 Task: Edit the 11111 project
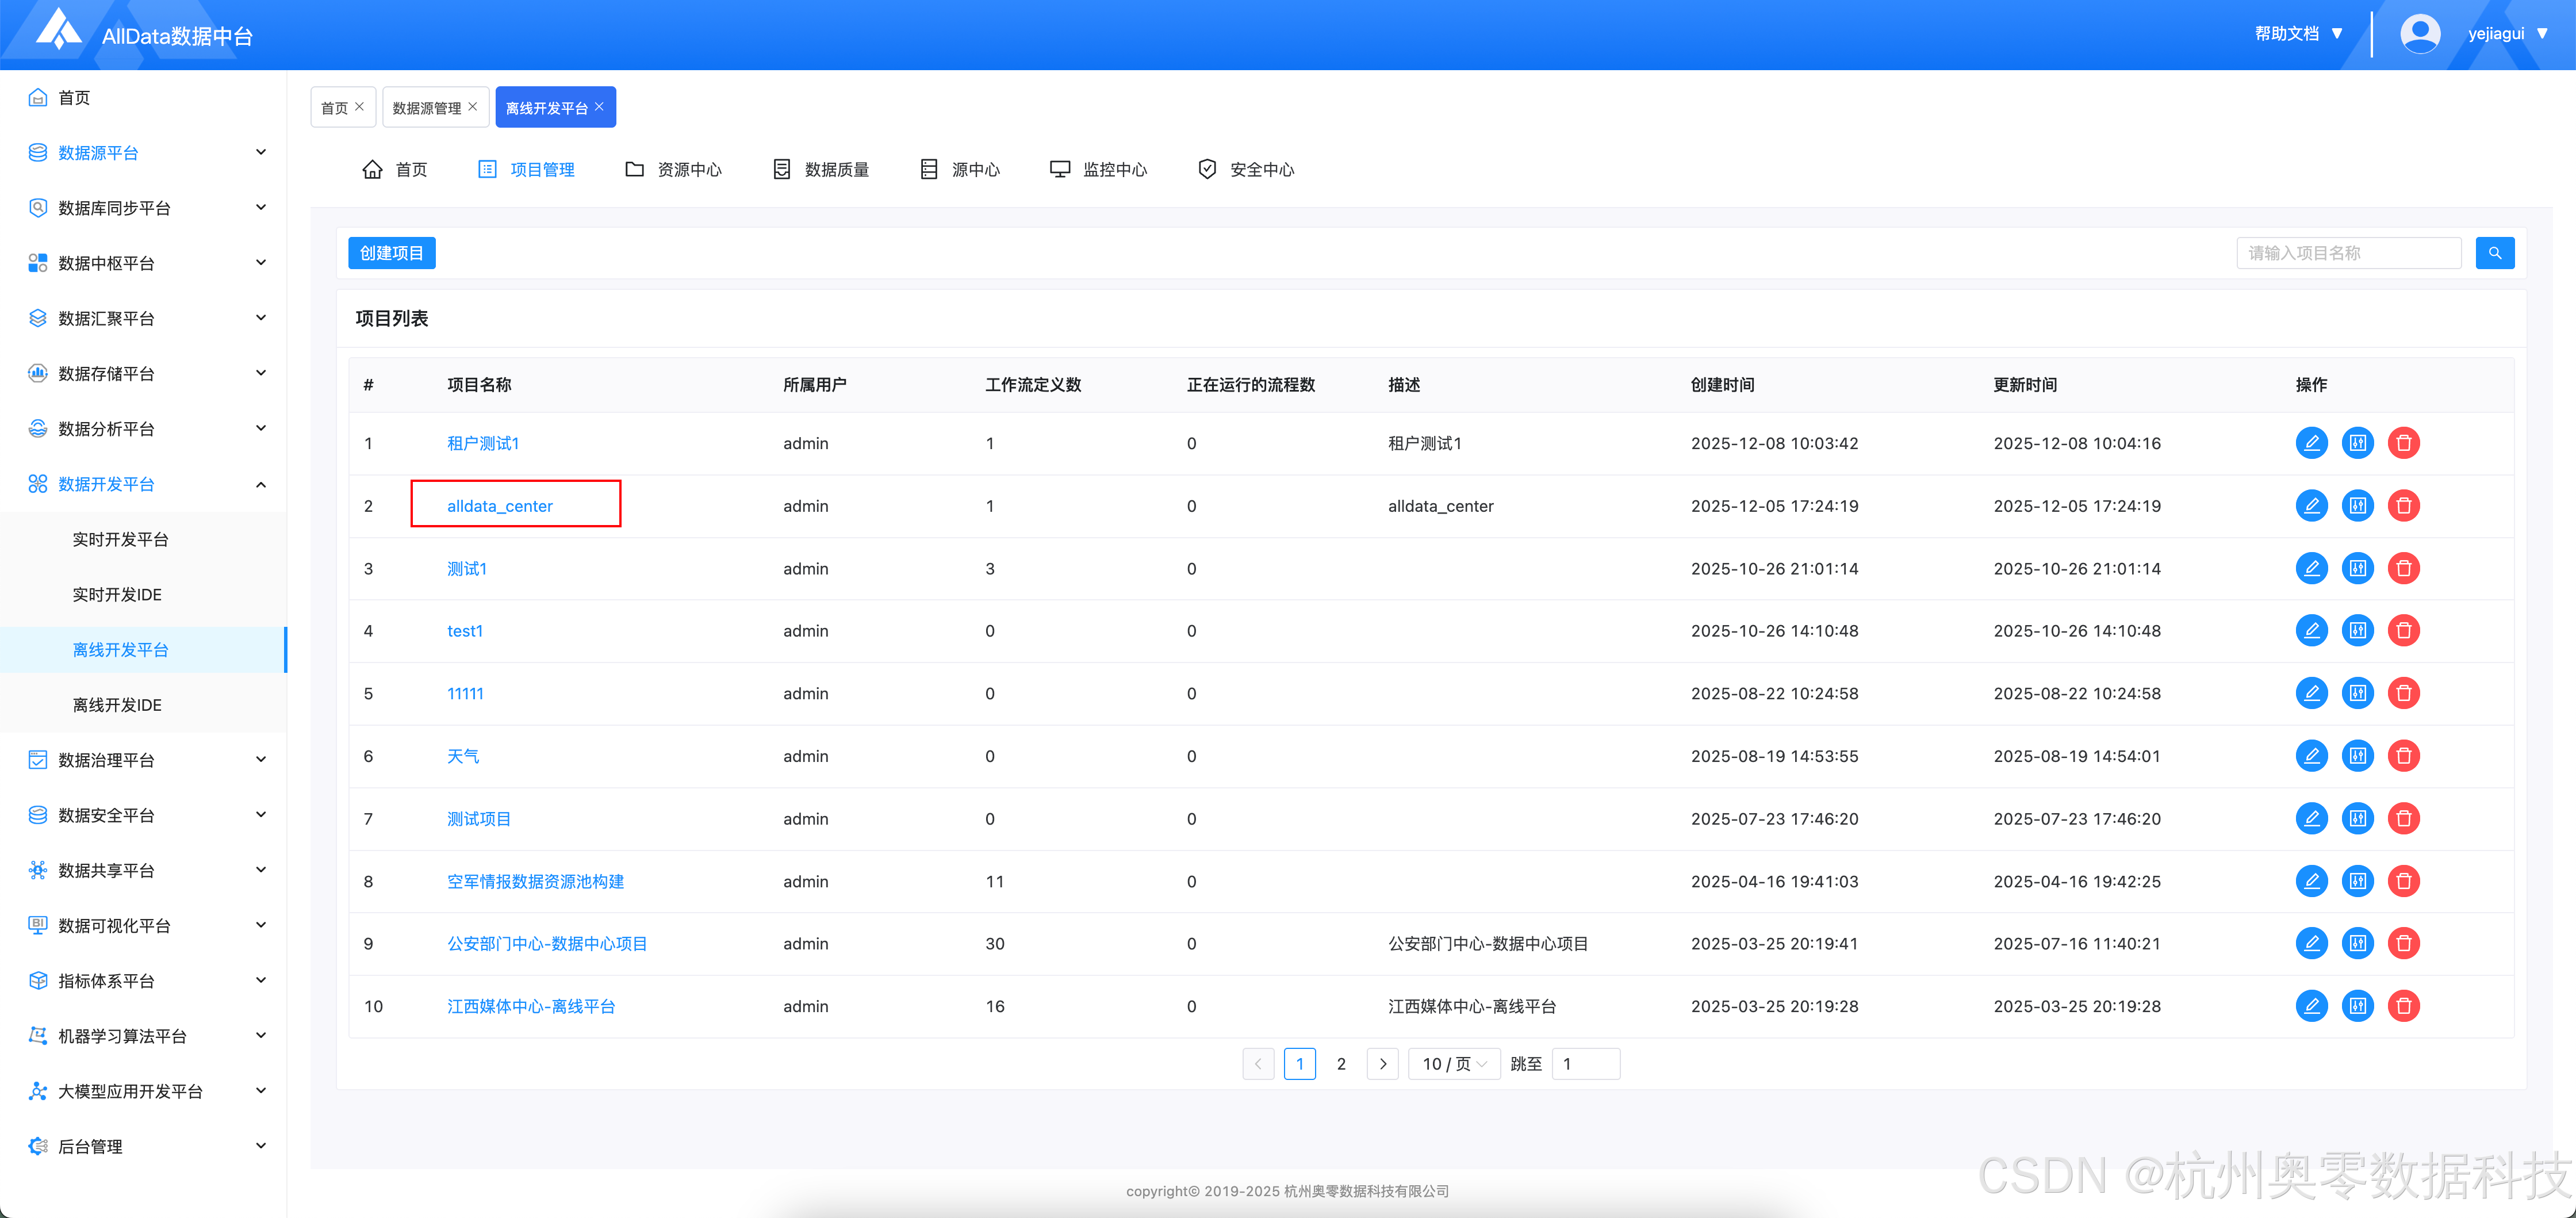point(2311,693)
